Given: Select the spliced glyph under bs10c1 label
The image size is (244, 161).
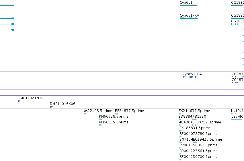Looking at the screenshot, I should coord(234,114).
